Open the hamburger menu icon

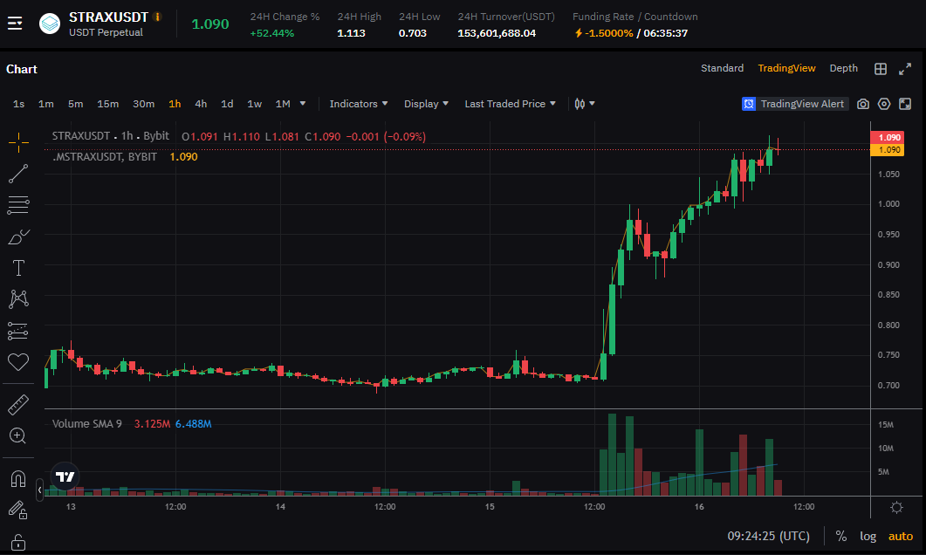click(x=15, y=24)
